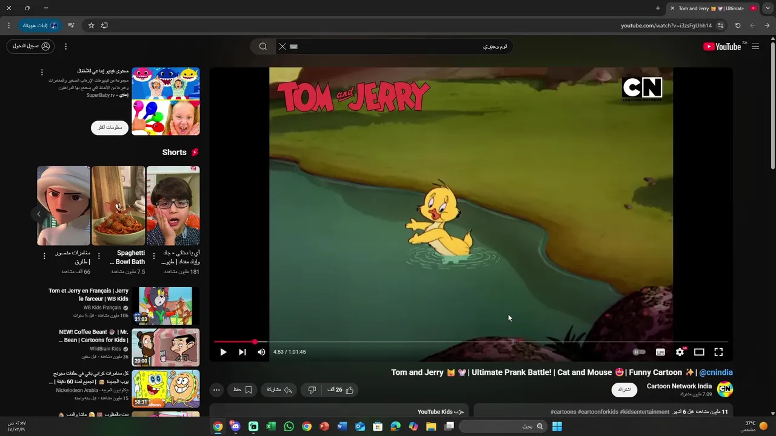Screen dimensions: 776x436
Task: Switch to theater mode
Action: coord(699,352)
